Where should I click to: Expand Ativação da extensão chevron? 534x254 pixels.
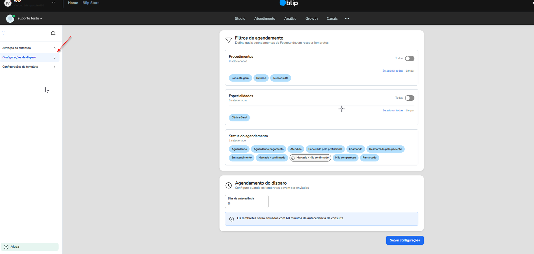(55, 48)
